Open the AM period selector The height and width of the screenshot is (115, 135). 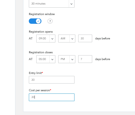coord(67,39)
